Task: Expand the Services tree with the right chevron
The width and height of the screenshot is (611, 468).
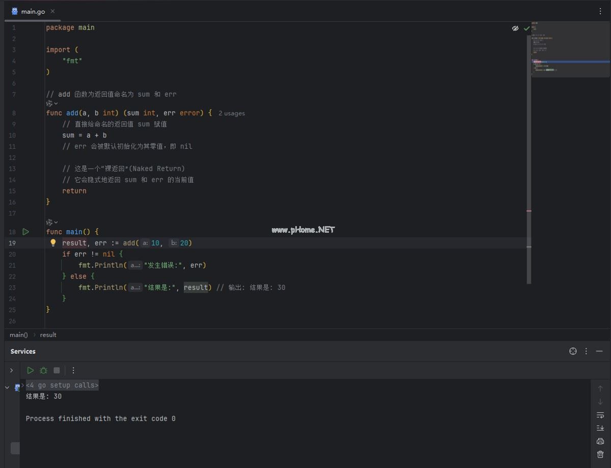Action: click(x=11, y=370)
